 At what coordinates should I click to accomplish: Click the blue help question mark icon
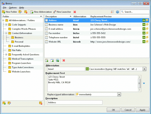118,12
